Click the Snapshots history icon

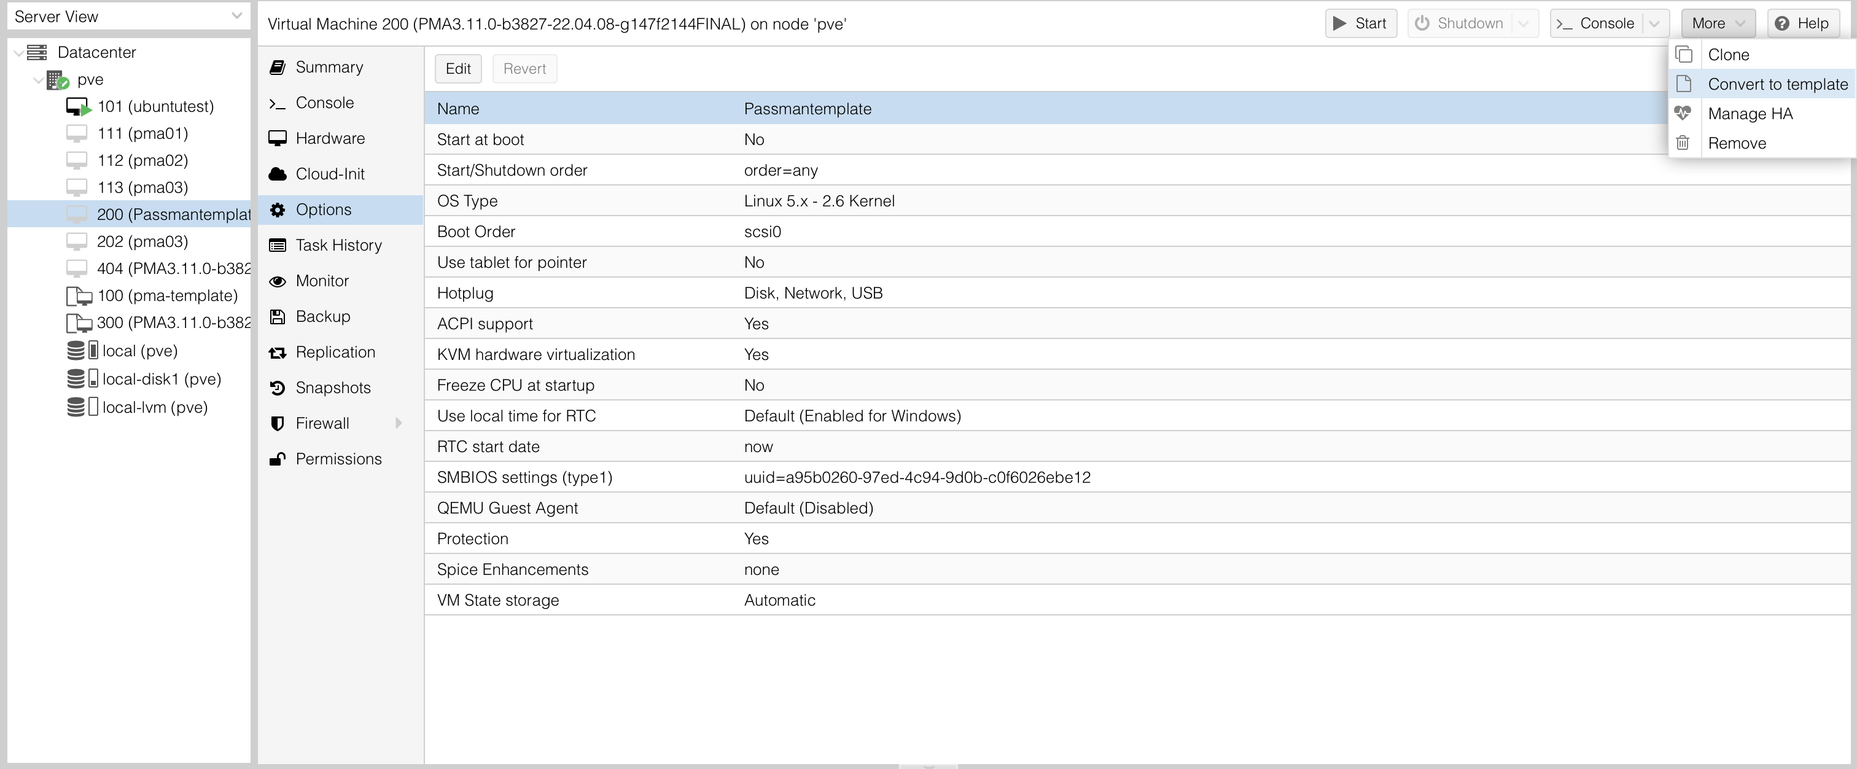277,388
